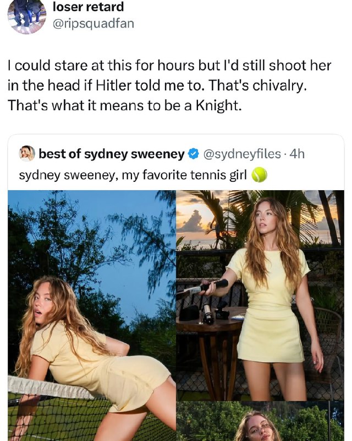Open the partially visible bottom-right photo

[260, 421]
